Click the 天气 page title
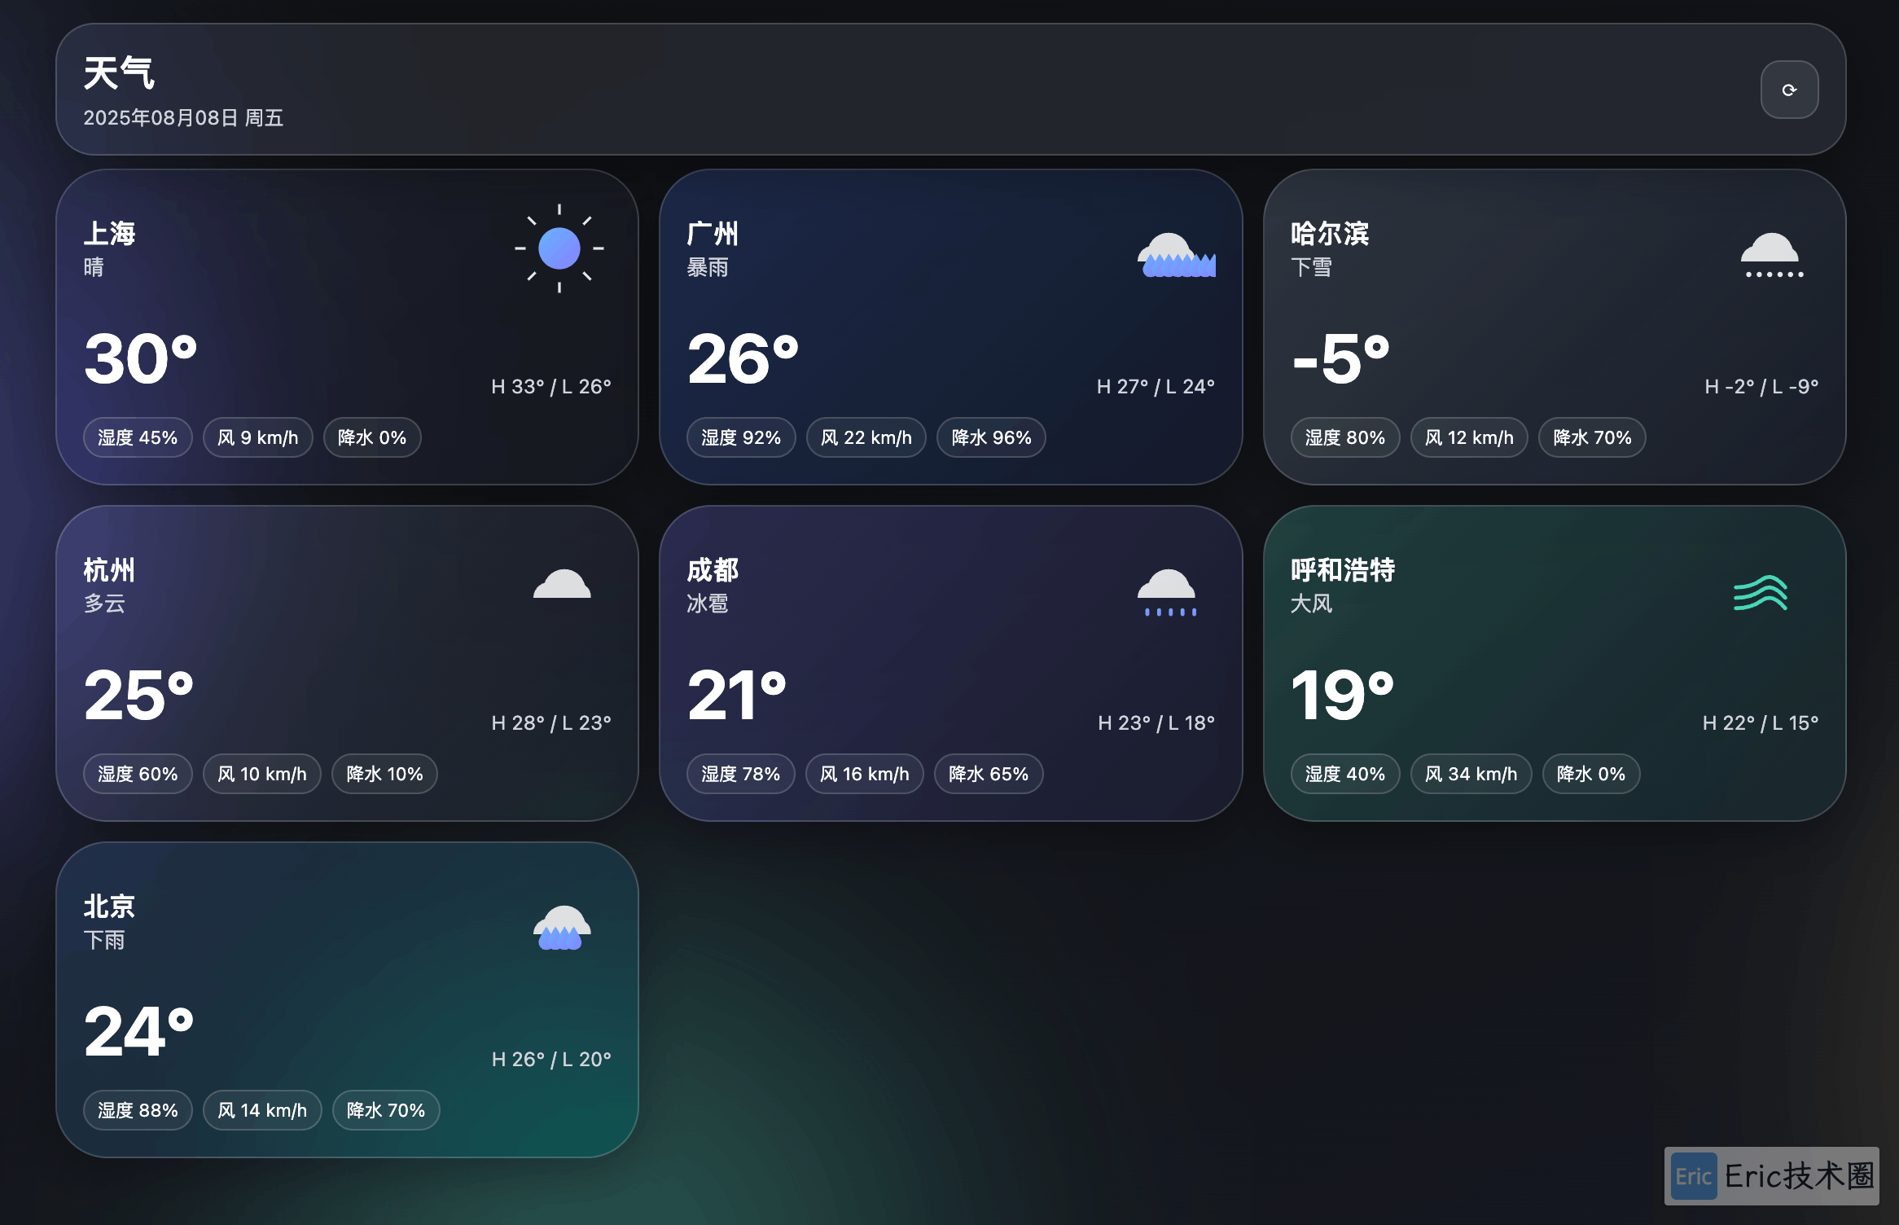This screenshot has height=1225, width=1899. (119, 73)
